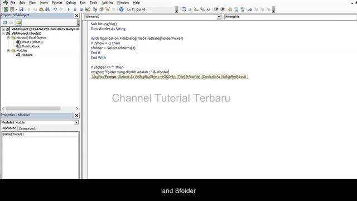The width and height of the screenshot is (357, 201).
Task: Open the Help menu
Action: [x=136, y=3]
